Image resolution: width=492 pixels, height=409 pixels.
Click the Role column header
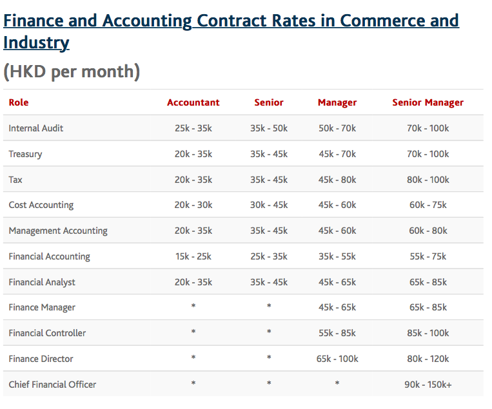(19, 102)
